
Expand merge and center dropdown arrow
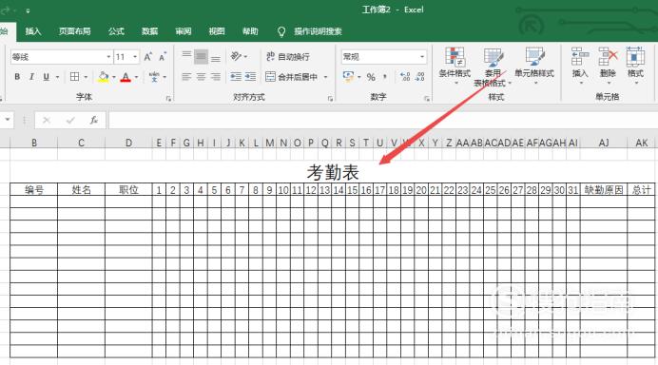325,77
